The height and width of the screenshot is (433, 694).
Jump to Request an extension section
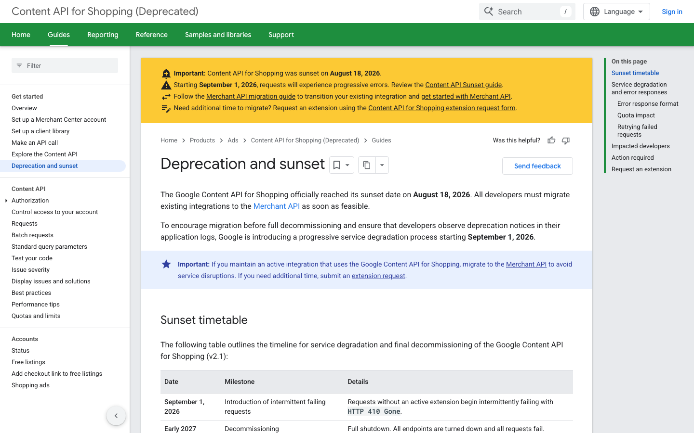click(641, 169)
